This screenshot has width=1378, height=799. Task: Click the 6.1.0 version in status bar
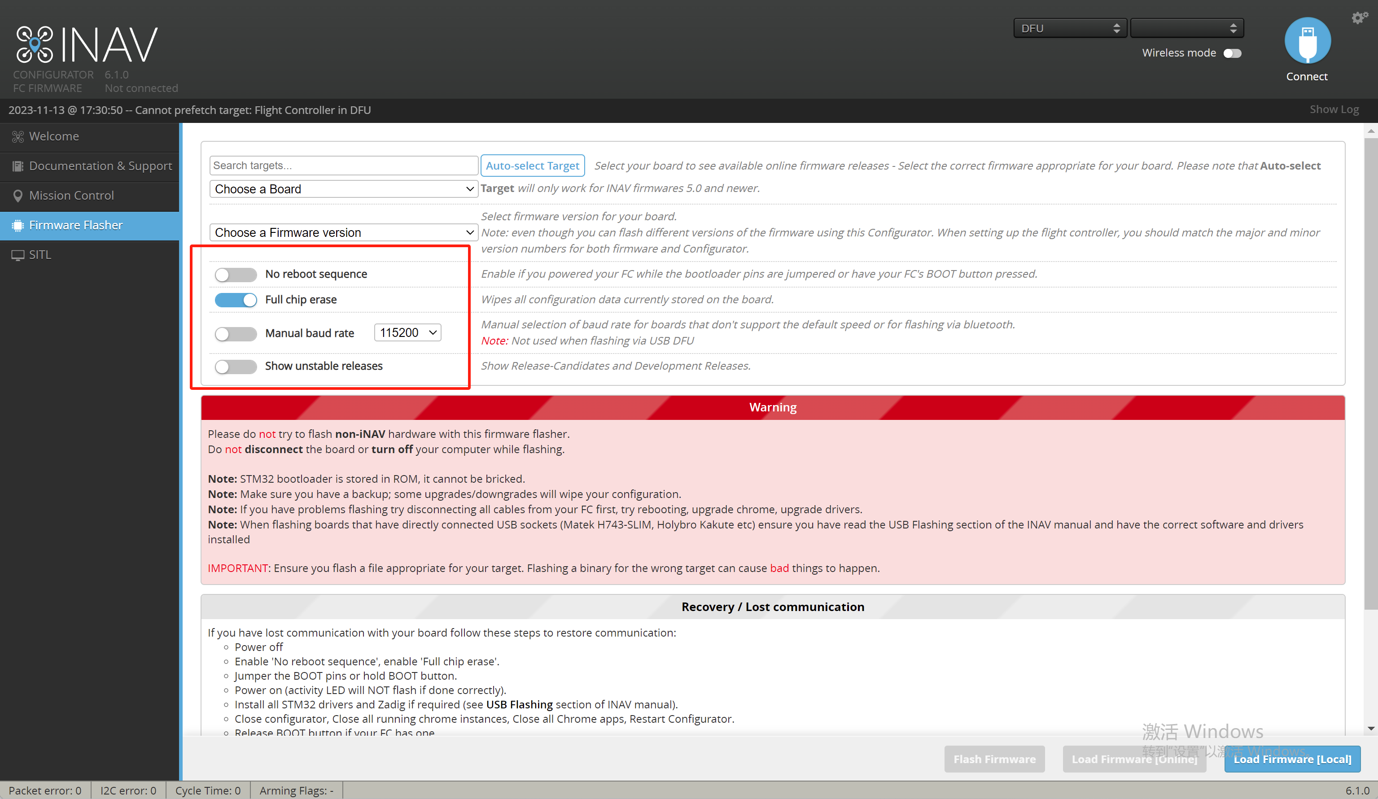[x=1357, y=790]
